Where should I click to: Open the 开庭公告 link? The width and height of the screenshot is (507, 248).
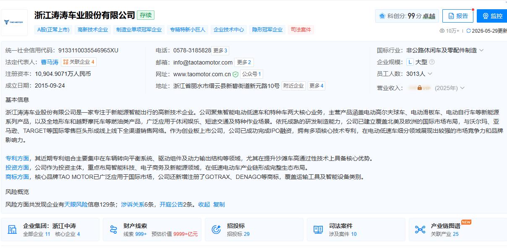click(x=171, y=204)
